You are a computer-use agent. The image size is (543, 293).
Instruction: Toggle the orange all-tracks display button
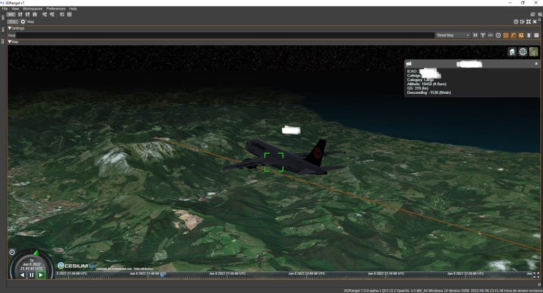[521, 35]
